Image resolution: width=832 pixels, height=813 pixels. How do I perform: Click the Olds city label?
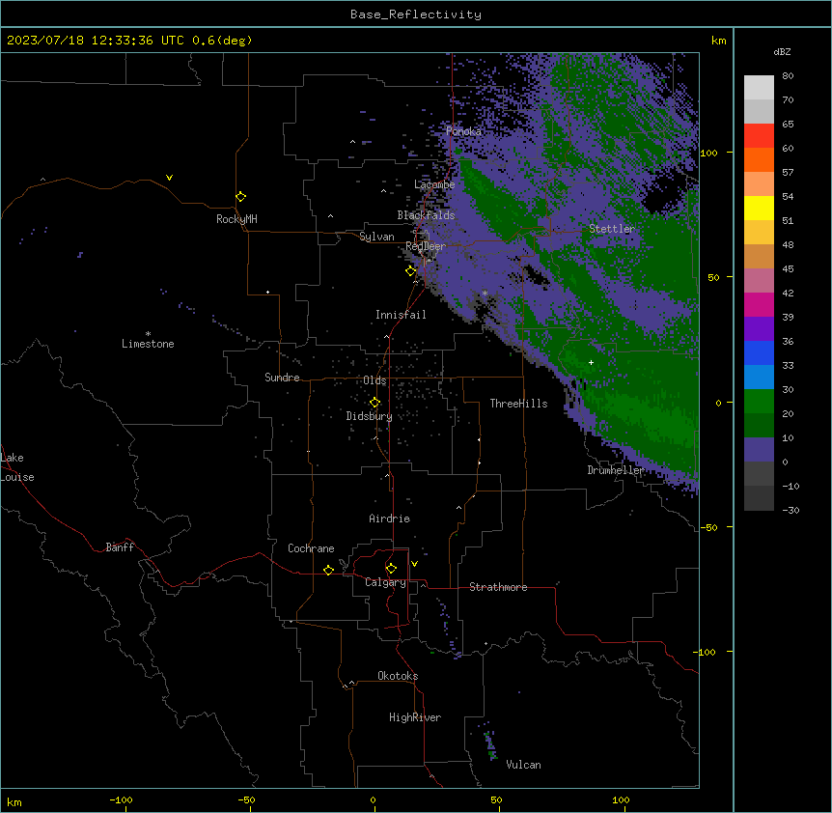(374, 380)
